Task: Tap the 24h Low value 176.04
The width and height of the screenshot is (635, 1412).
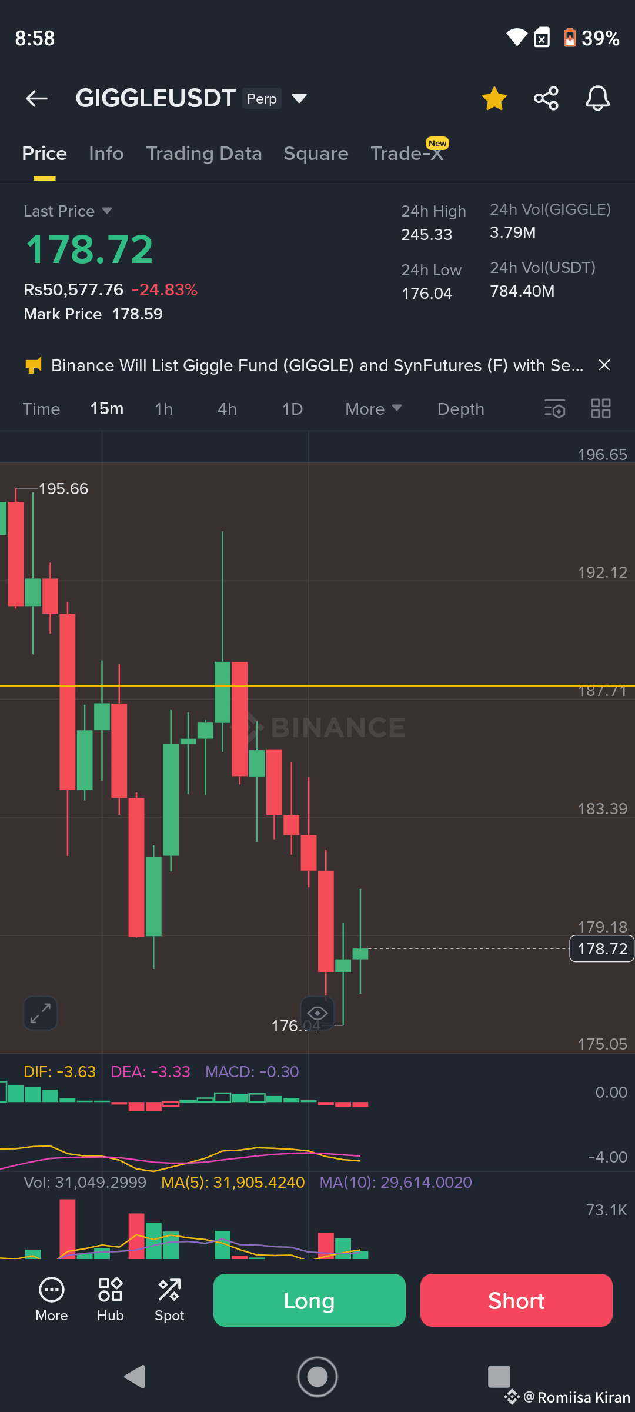Action: coord(427,294)
